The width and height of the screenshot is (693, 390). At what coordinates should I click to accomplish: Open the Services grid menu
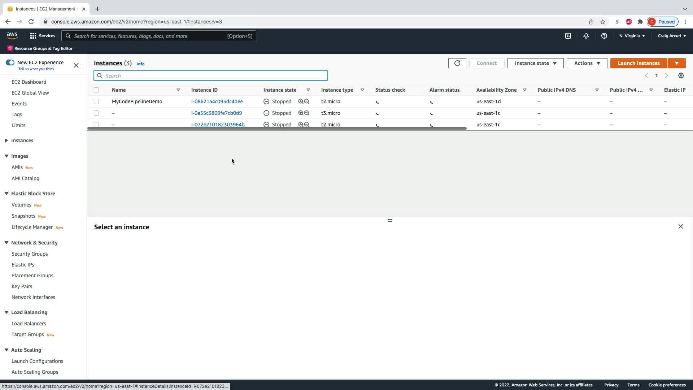42,36
